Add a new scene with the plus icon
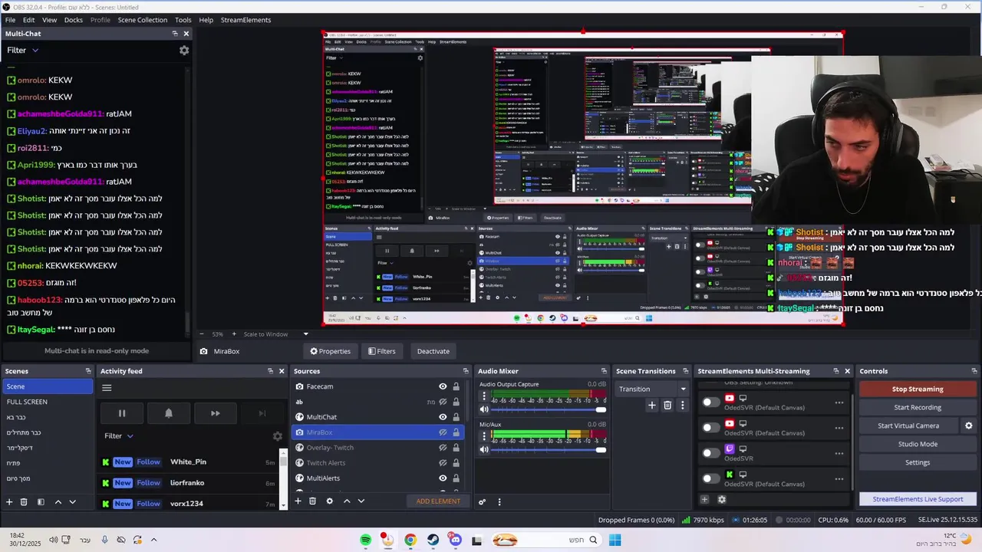Screen dimensions: 982x552 (x=9, y=502)
